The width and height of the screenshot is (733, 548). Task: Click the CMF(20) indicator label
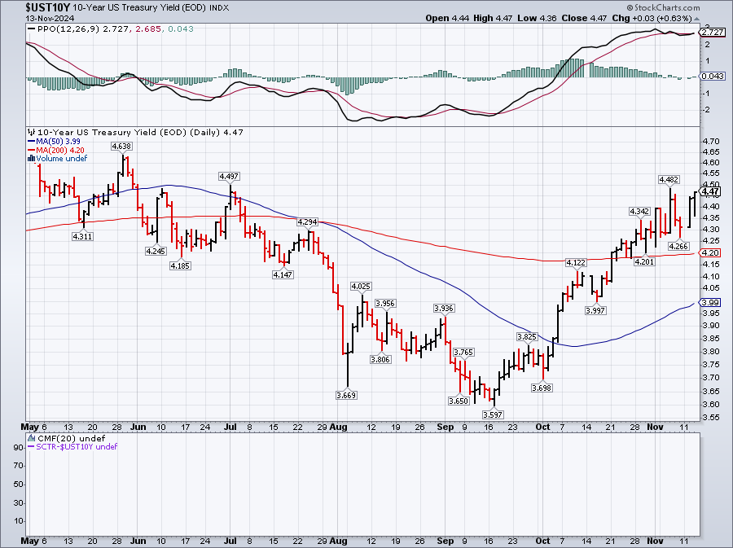click(57, 438)
